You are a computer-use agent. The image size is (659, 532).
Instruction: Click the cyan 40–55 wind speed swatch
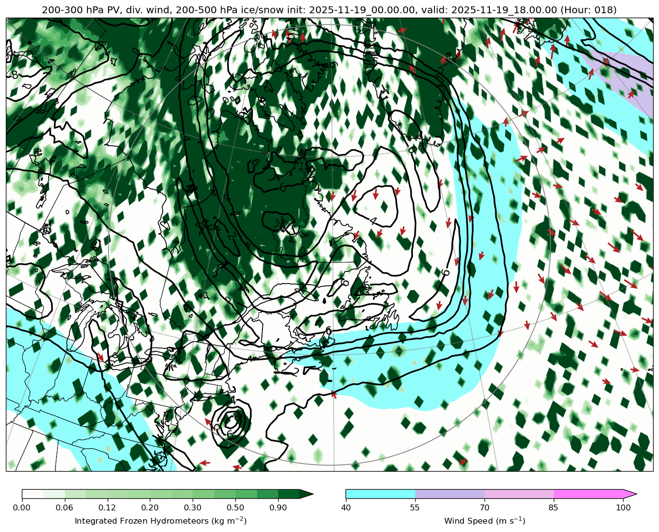click(380, 494)
